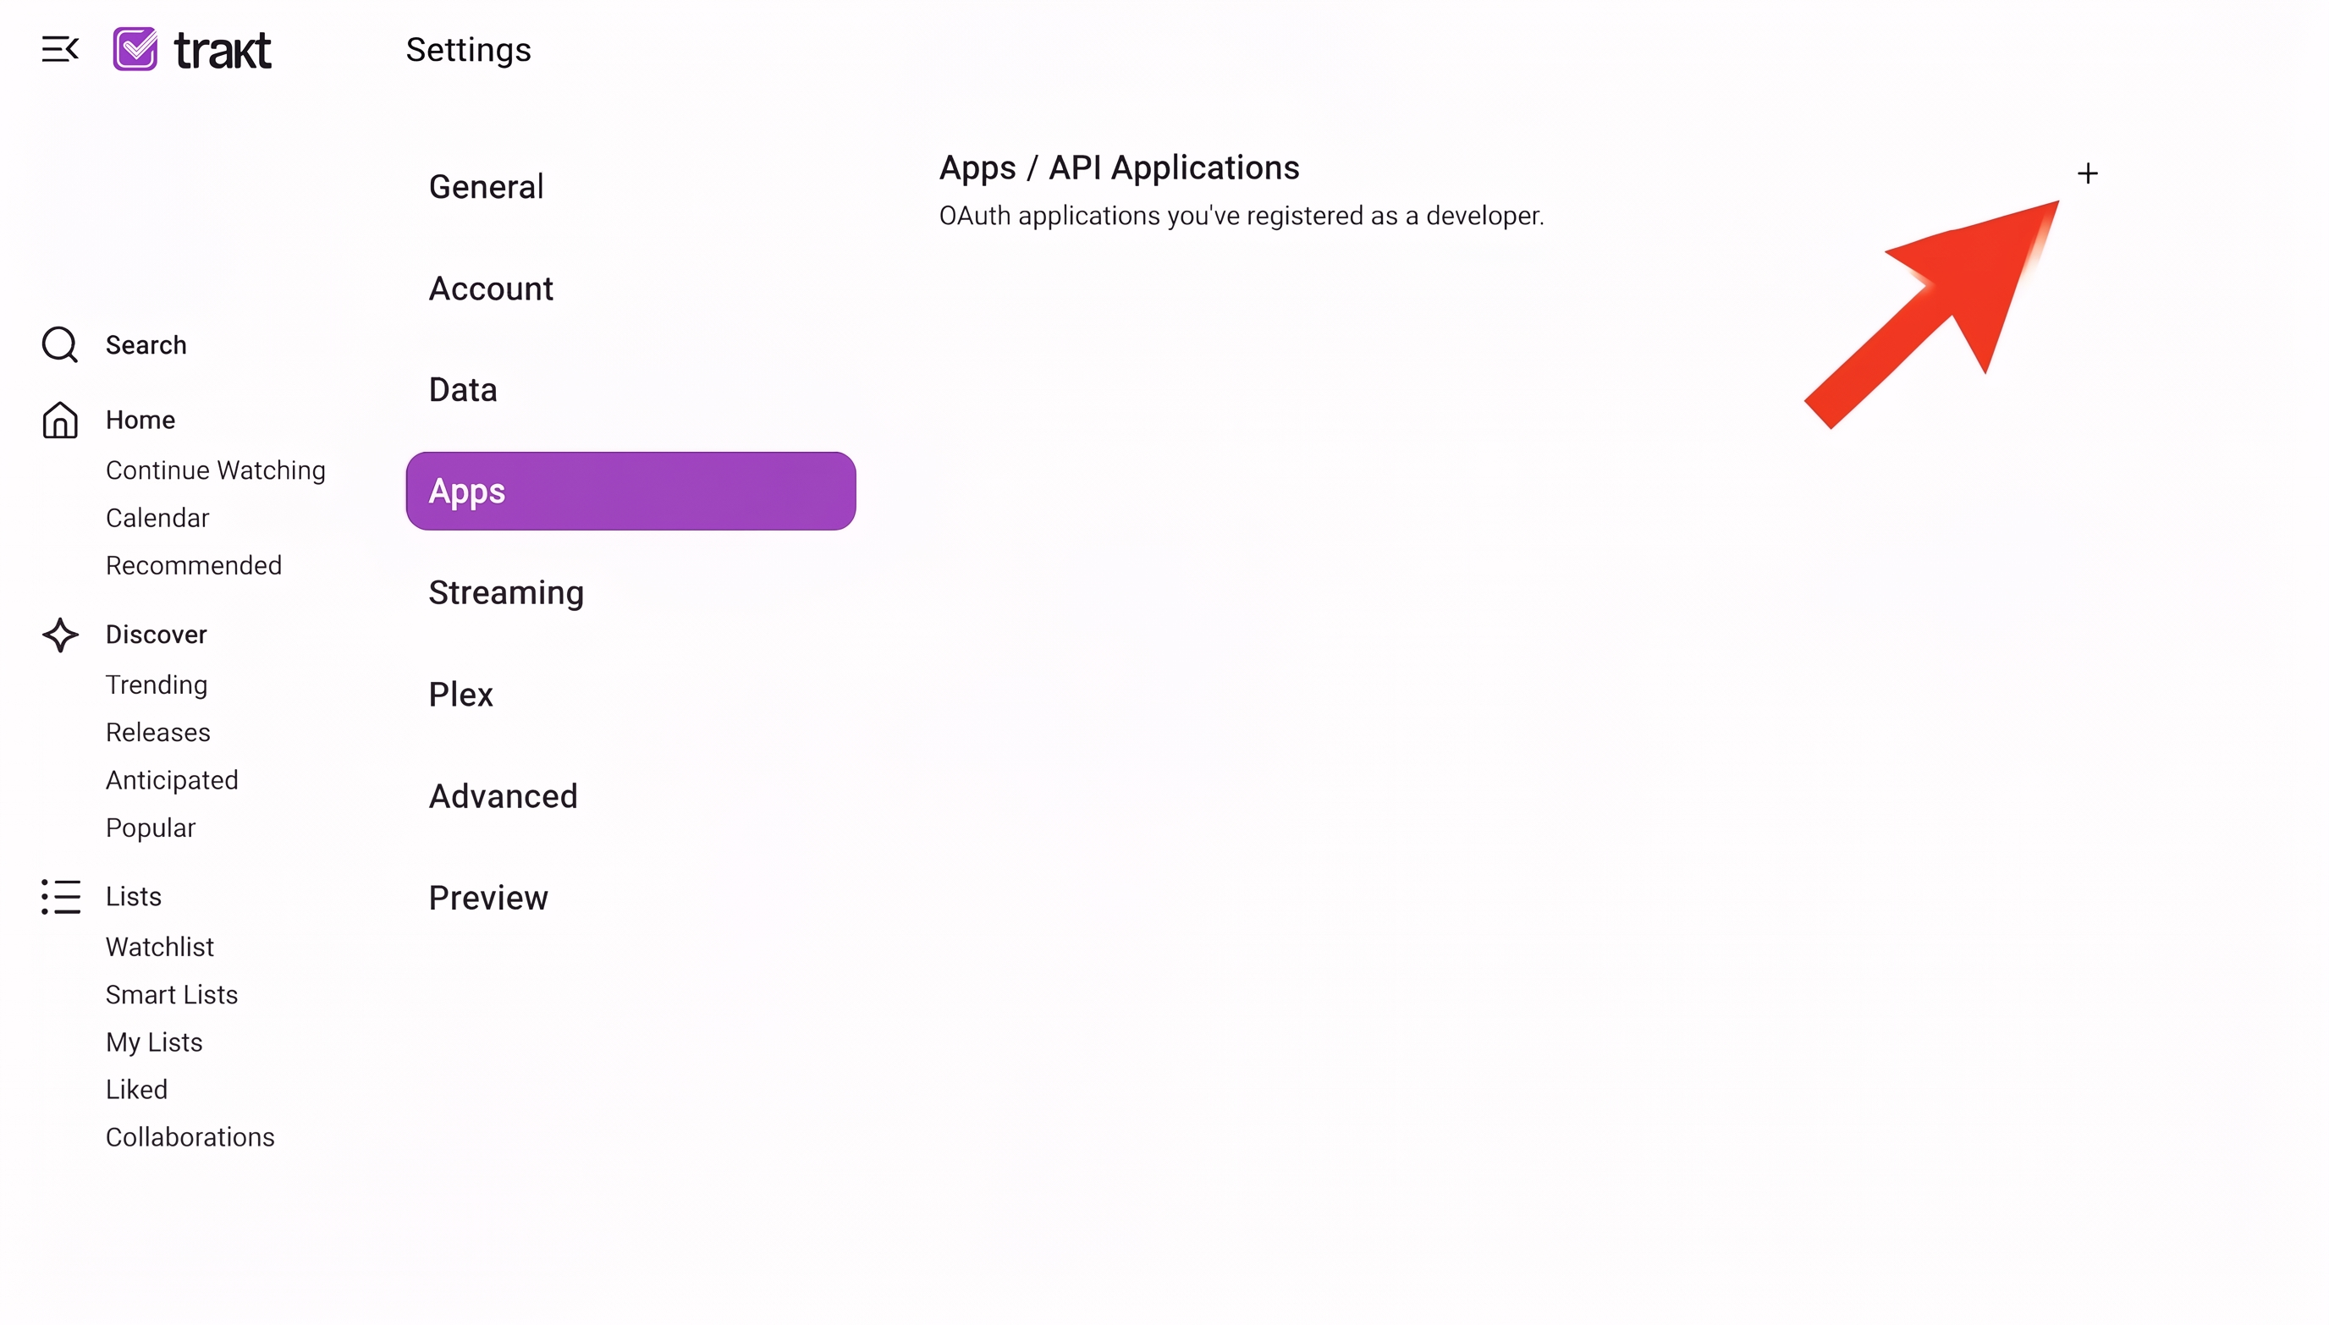Open the Watchlist
Screen dimensions: 2329x1325
click(x=159, y=948)
